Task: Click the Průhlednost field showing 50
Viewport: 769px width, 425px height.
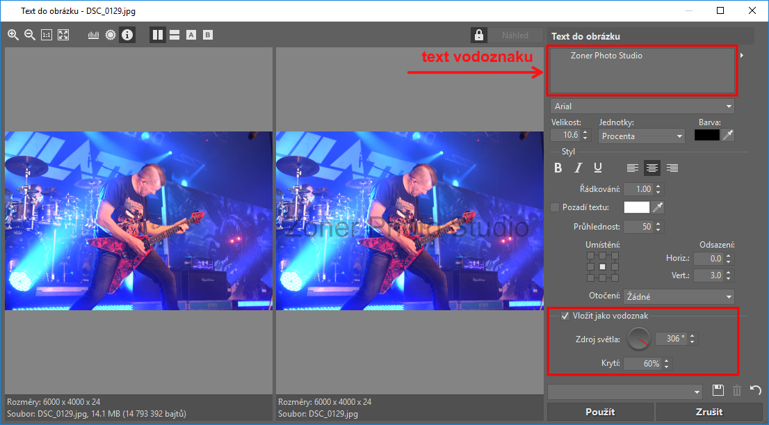Action: pyautogui.click(x=638, y=227)
